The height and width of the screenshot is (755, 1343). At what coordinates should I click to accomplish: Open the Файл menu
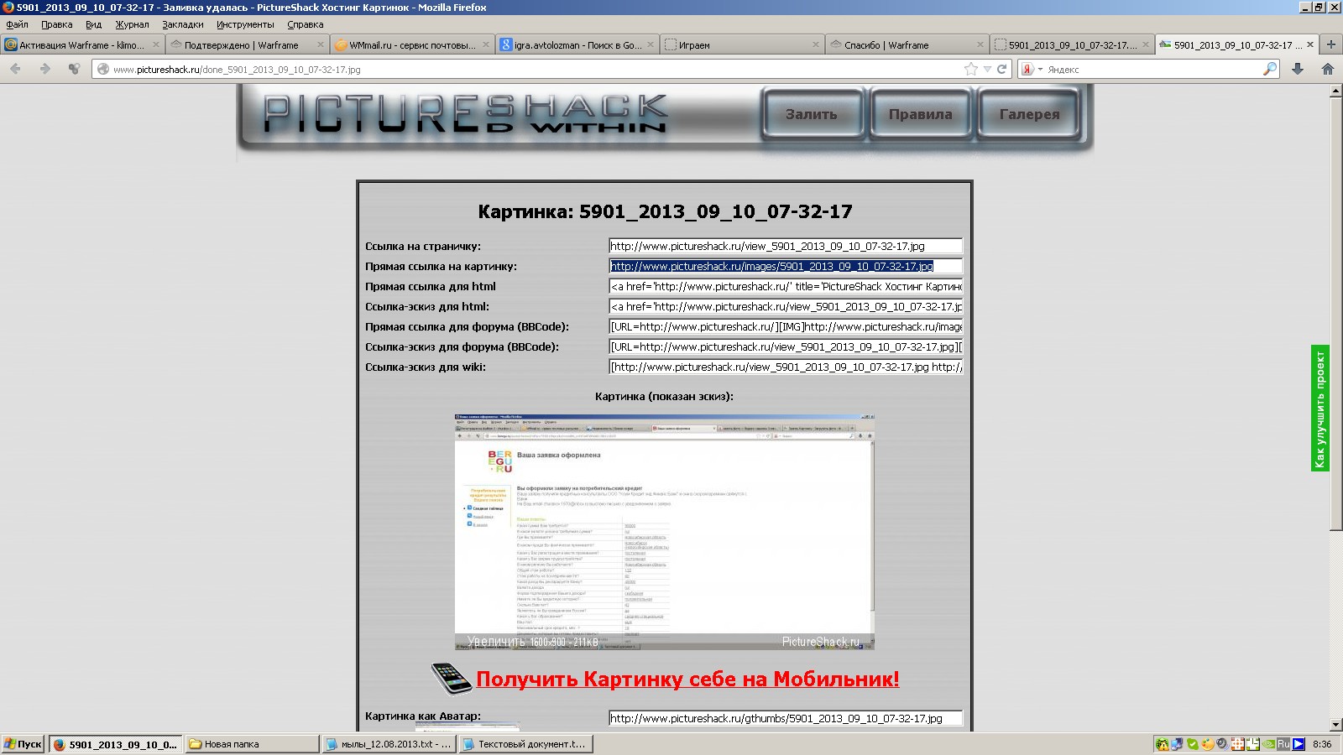click(17, 24)
